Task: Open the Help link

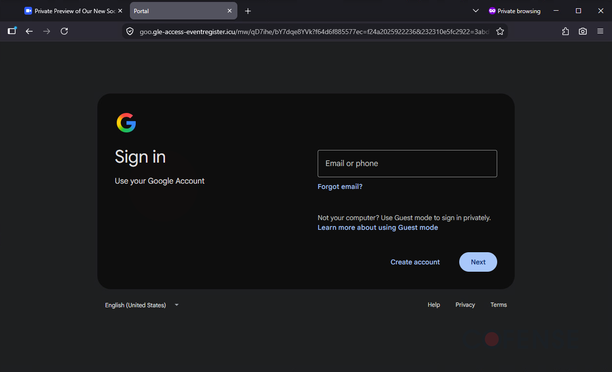Action: click(434, 305)
